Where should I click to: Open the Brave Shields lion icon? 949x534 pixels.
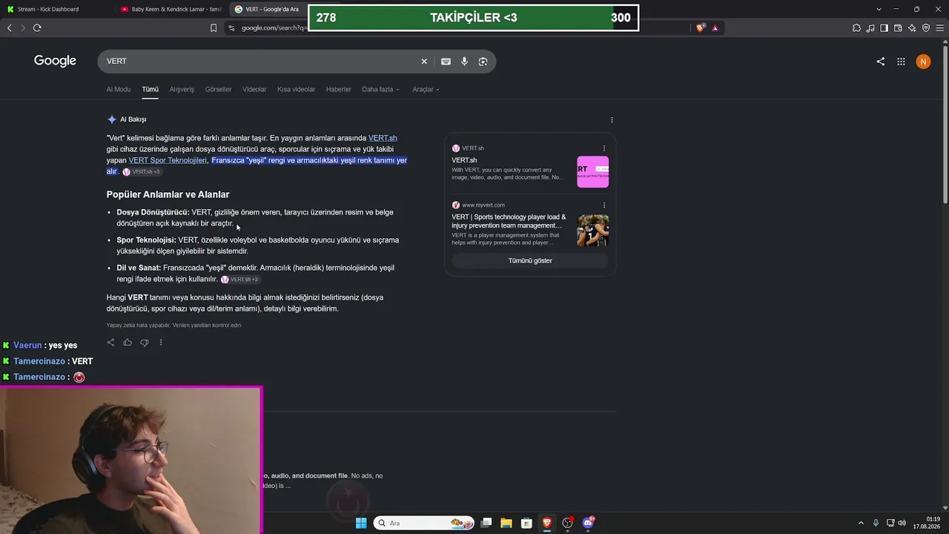tap(701, 28)
